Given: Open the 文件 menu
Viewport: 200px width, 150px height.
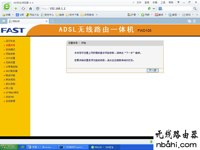Looking at the screenshot, I should 139,2.
